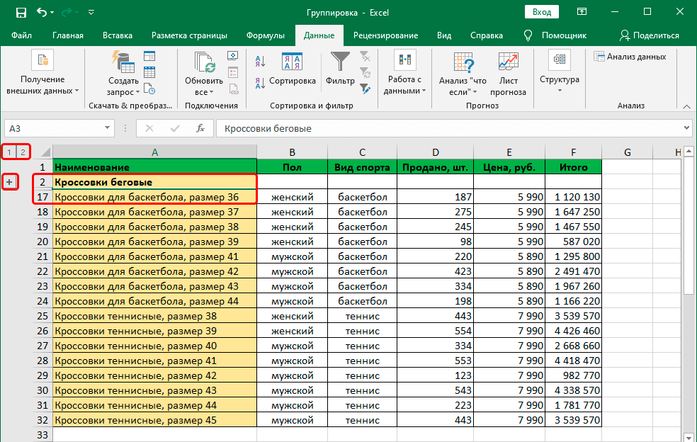Switch to the Формулы ribbon tab
The width and height of the screenshot is (697, 442).
click(266, 35)
